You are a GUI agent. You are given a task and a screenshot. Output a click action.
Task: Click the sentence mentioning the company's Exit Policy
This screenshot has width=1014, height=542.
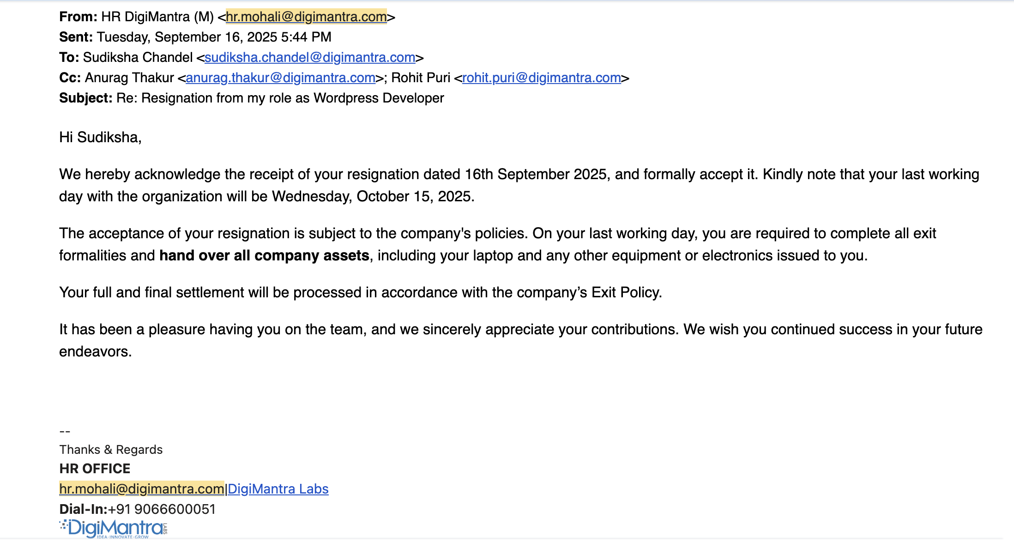[360, 293]
